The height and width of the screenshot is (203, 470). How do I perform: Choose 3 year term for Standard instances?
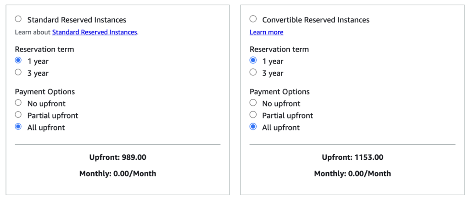[18, 72]
